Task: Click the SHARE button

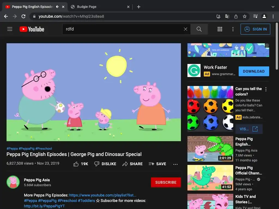Action: coord(133,164)
